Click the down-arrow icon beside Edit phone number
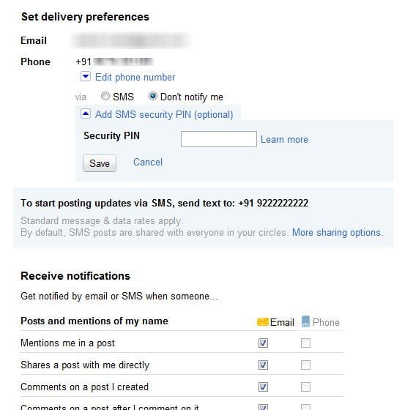 point(86,77)
